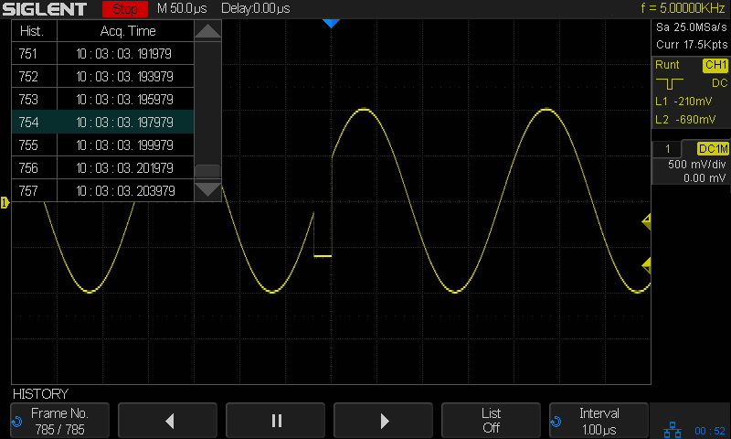Click the channel 1 ground level marker
Image resolution: width=731 pixels, height=439 pixels.
pyautogui.click(x=5, y=202)
